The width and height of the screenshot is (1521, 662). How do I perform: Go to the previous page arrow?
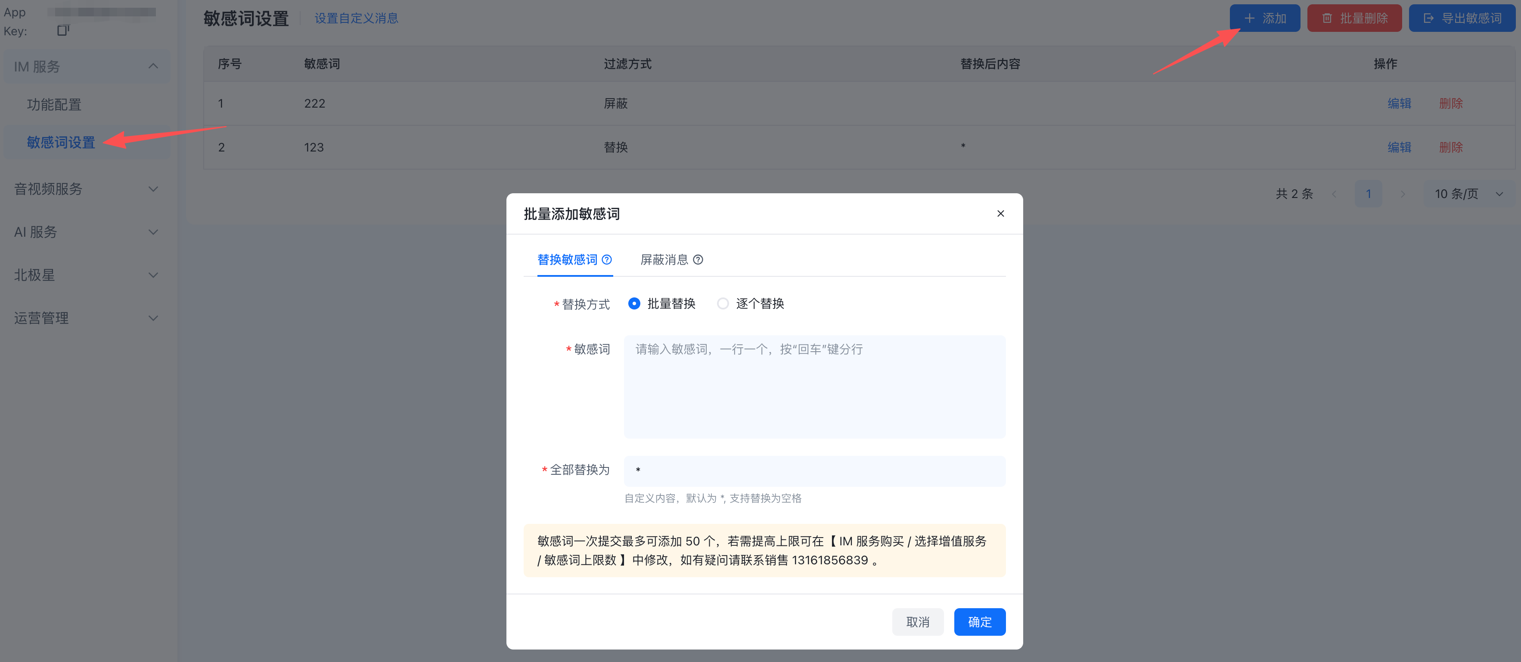point(1334,194)
